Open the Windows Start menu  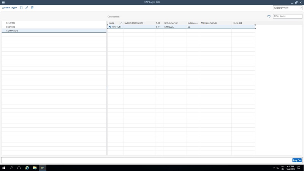(4, 168)
